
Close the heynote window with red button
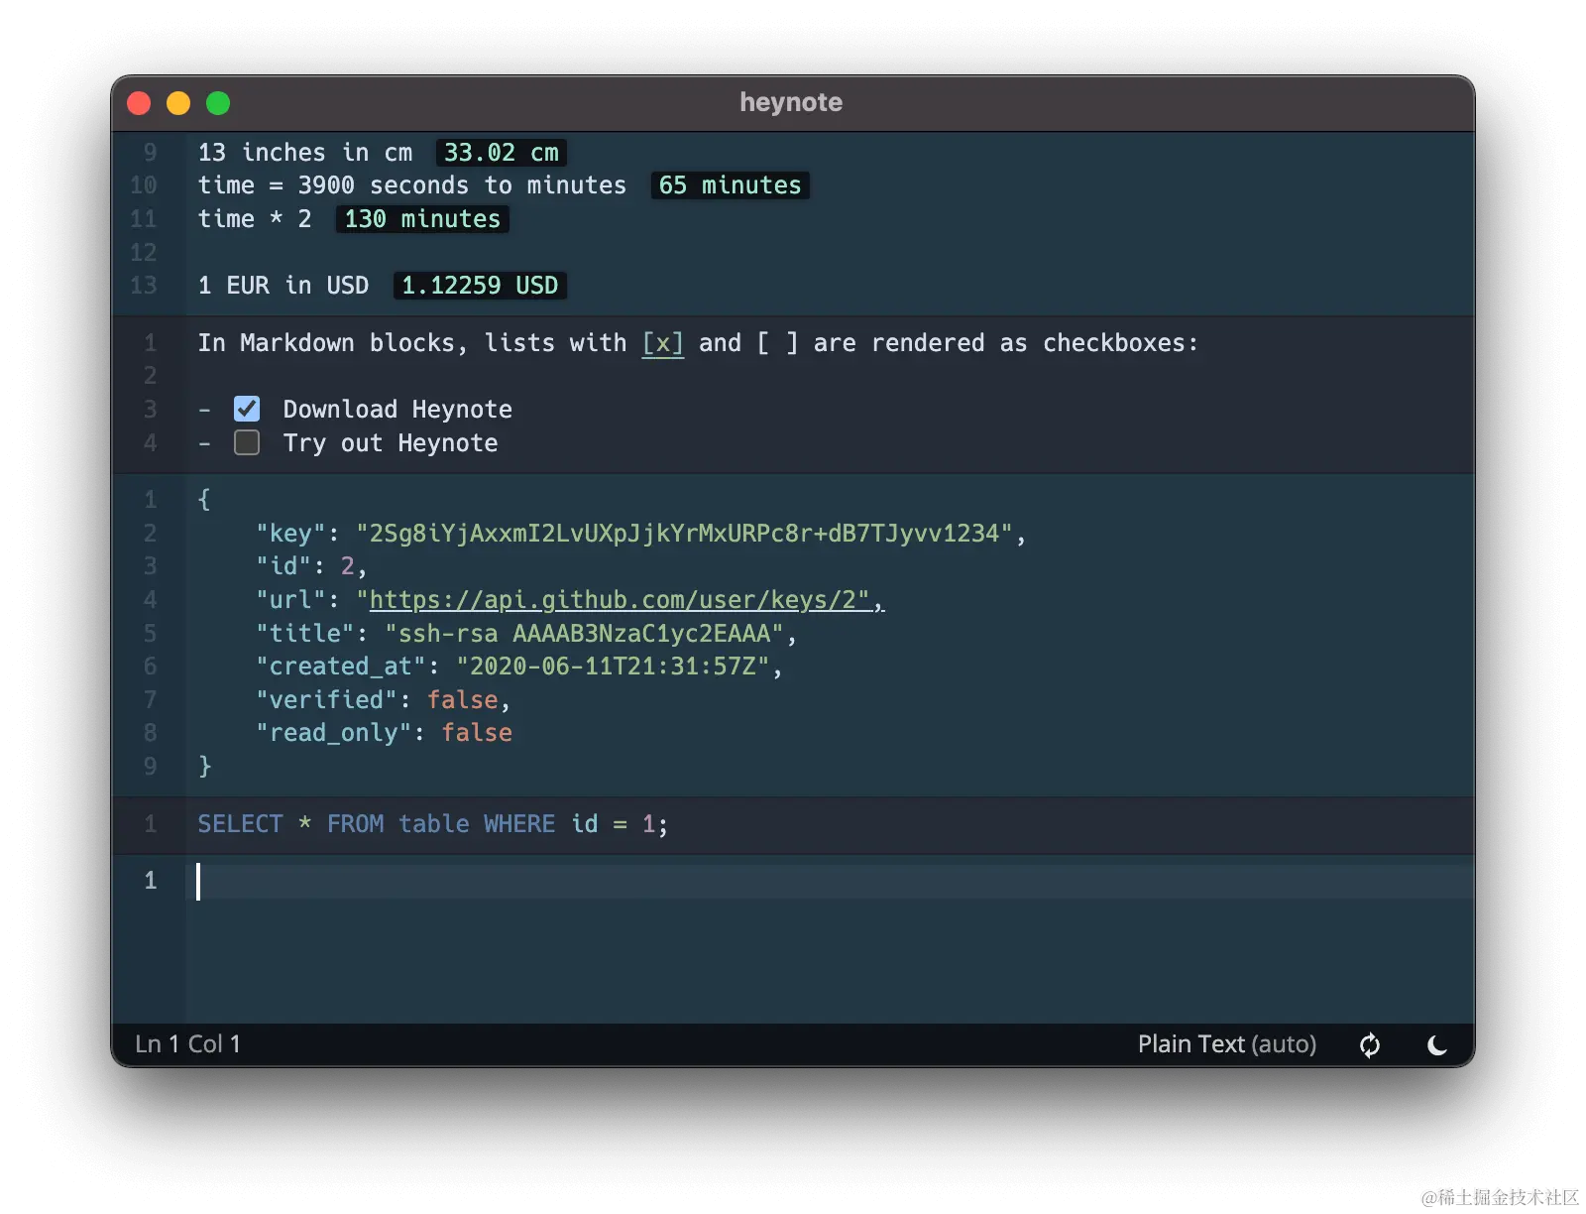coord(140,103)
